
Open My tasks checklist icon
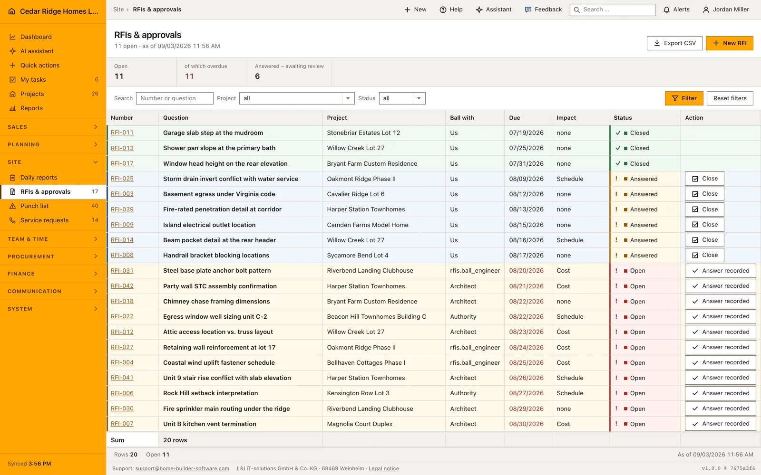[13, 80]
